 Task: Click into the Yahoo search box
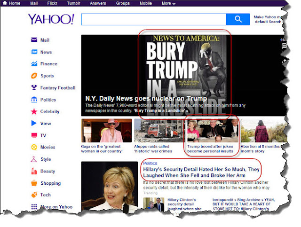[154, 19]
